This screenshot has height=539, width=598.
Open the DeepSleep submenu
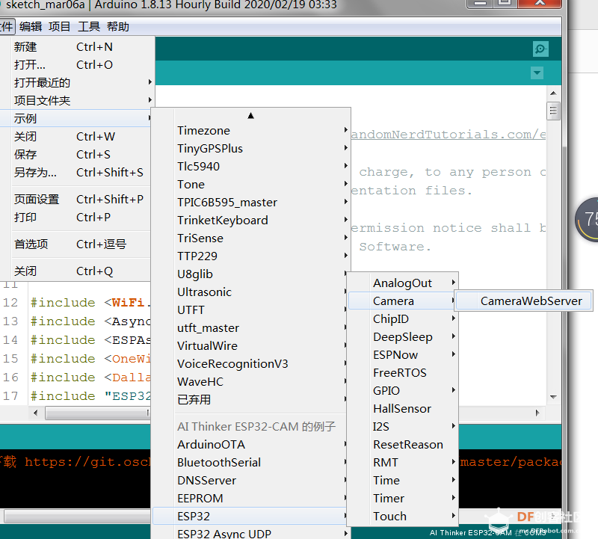pyautogui.click(x=403, y=337)
